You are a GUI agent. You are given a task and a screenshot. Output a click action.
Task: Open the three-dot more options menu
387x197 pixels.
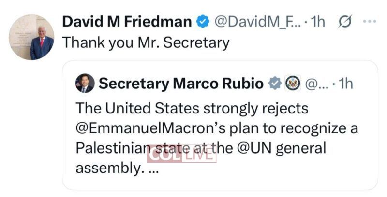370,22
